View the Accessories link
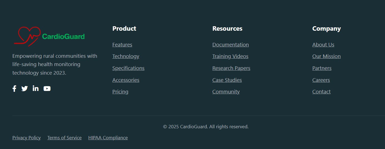 point(126,80)
